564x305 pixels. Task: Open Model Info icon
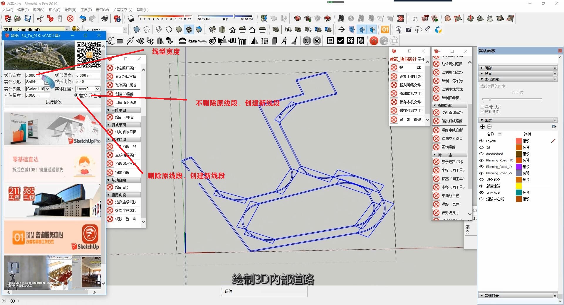click(x=117, y=19)
